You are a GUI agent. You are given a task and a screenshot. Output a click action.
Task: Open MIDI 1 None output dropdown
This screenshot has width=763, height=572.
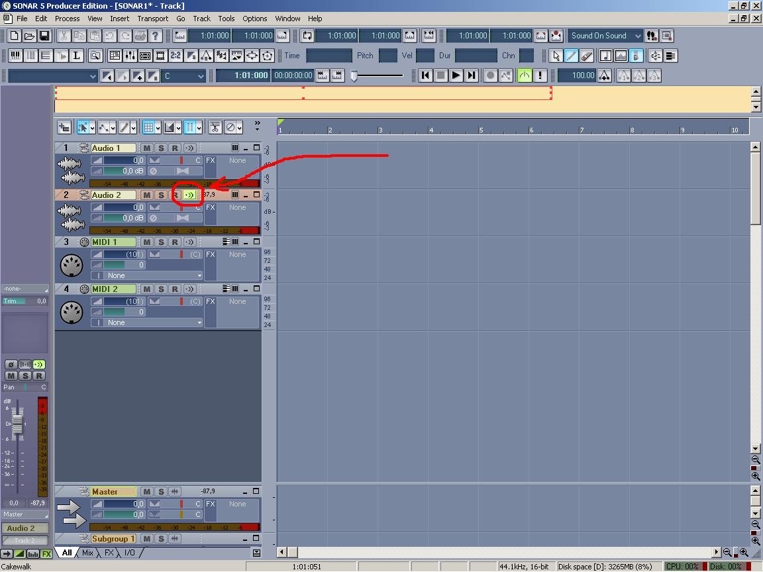tap(146, 276)
